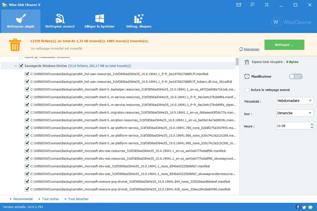Click Espace total récupéré 0 Bytes text
This screenshot has width=317, height=211.
click(x=275, y=62)
